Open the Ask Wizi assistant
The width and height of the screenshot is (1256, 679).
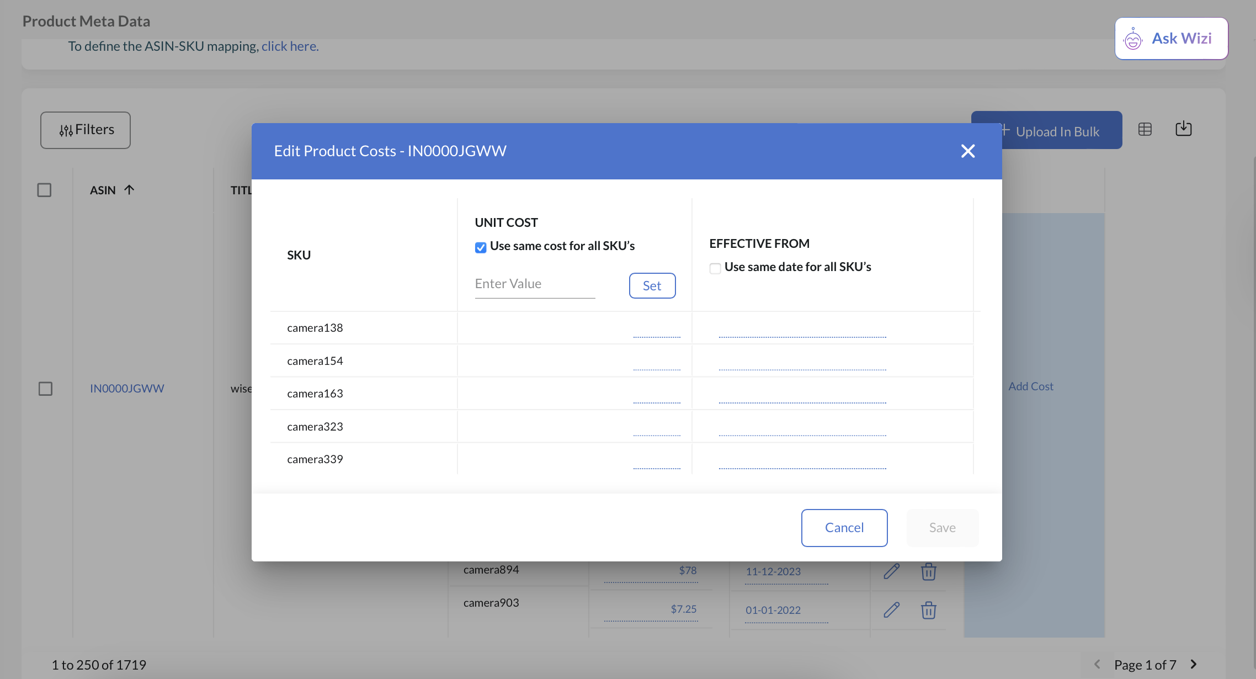[x=1171, y=39]
